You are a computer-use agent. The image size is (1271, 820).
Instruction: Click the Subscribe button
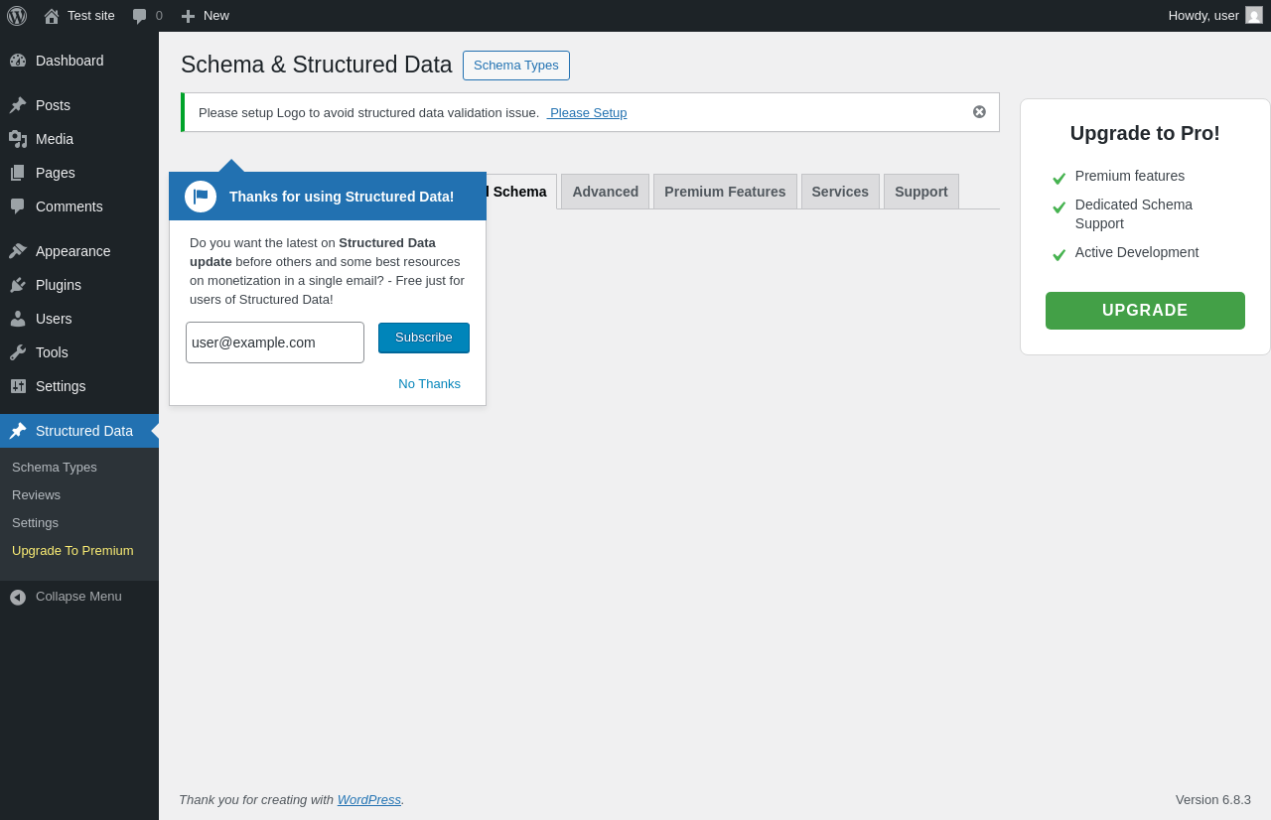click(424, 338)
